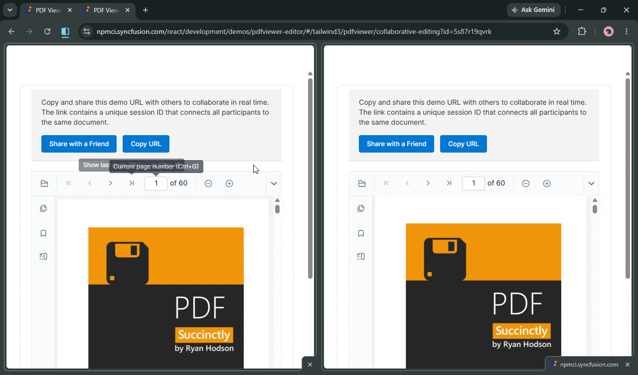
Task: Click left page's outer vertical scrollbar
Action: point(310,178)
